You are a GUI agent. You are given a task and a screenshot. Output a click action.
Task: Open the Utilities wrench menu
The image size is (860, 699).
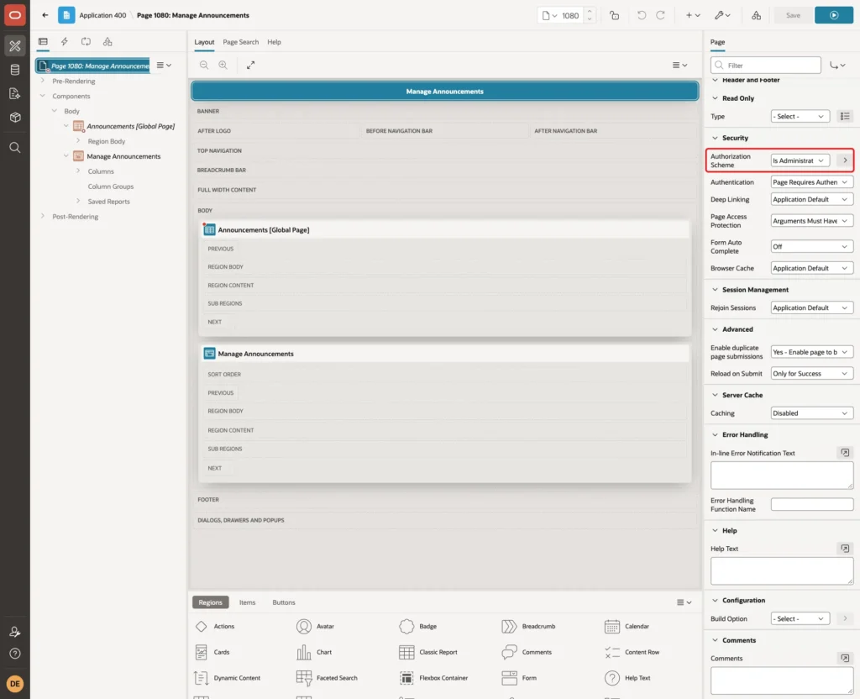coord(722,15)
